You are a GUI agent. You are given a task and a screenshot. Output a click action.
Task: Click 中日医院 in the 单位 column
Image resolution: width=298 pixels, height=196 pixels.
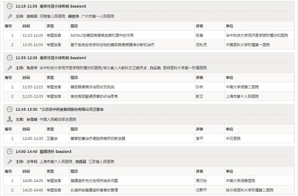233,138
